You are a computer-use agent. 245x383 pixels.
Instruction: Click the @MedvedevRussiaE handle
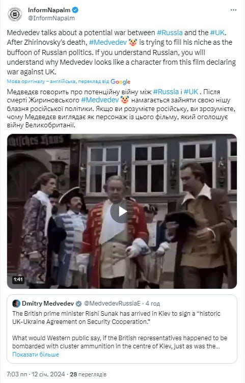pos(112,304)
